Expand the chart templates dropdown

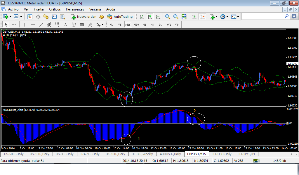[238, 17]
